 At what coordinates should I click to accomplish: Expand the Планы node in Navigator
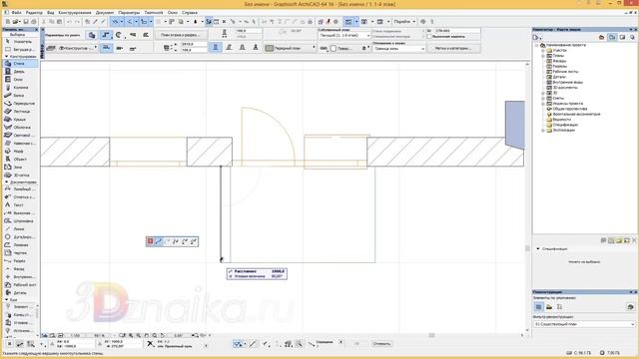point(543,56)
